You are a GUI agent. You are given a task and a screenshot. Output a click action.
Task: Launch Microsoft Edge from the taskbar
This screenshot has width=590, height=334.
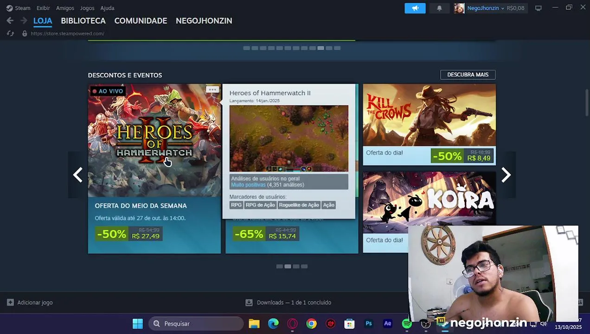[x=273, y=324]
